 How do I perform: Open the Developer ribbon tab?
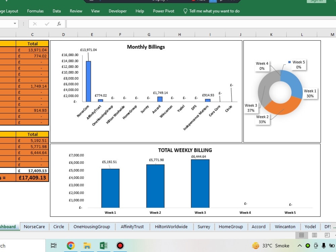[118, 11]
